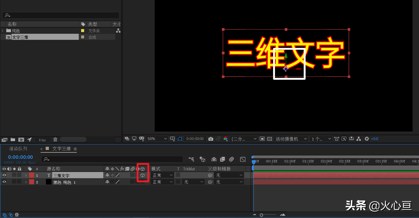Enable frame blending for all layers

click(222, 159)
